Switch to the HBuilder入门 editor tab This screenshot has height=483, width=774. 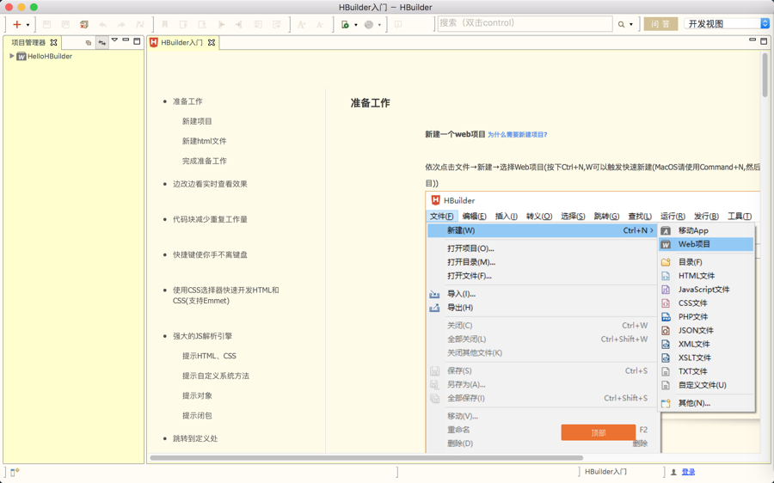(x=181, y=42)
